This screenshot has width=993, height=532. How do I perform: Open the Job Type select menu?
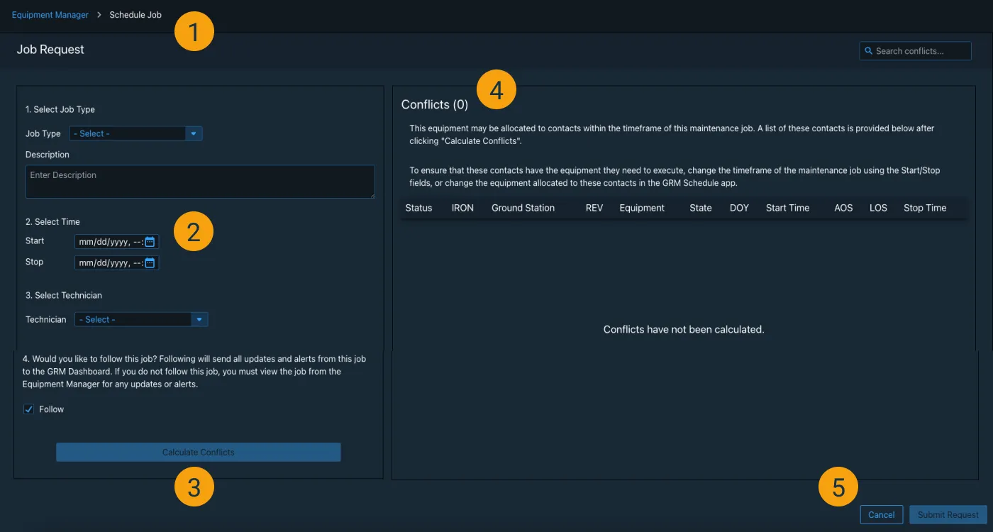[128, 133]
